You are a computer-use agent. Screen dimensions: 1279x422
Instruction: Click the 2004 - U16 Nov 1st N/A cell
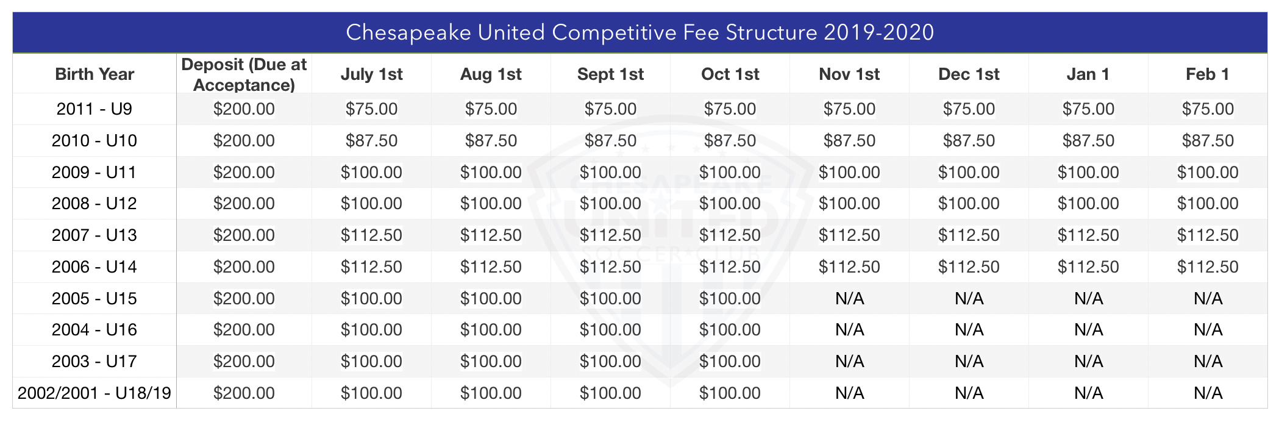[849, 330]
